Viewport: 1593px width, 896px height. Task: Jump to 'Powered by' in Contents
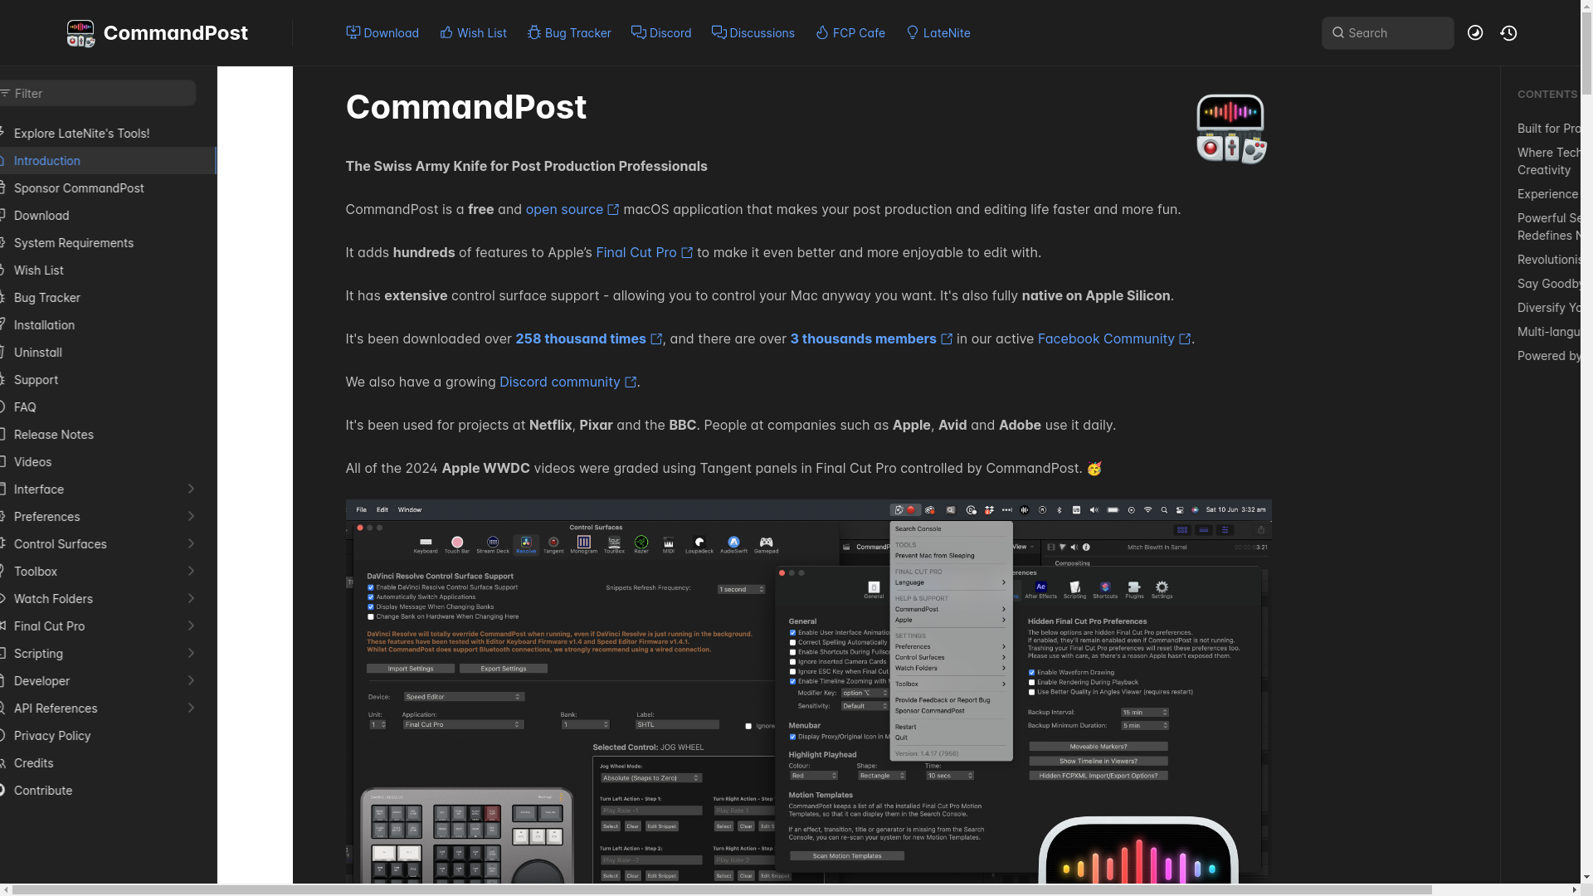pyautogui.click(x=1548, y=356)
